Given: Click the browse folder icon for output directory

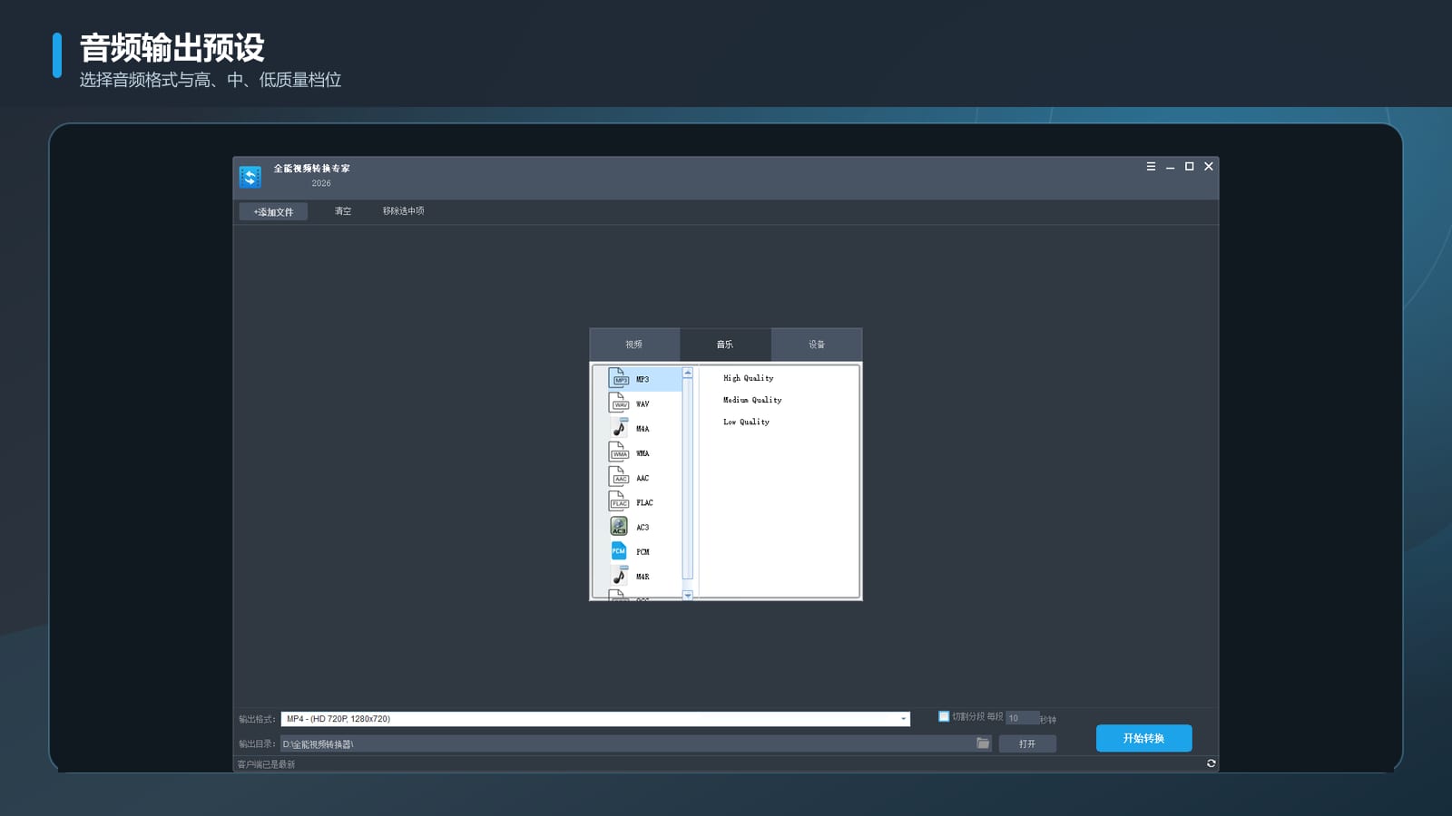Looking at the screenshot, I should [x=983, y=743].
